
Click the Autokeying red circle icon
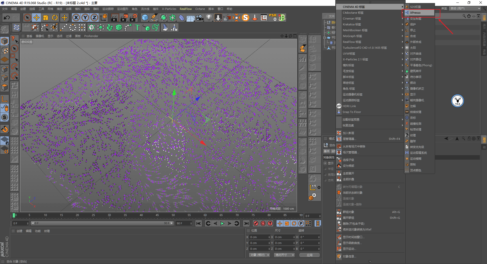(x=263, y=223)
